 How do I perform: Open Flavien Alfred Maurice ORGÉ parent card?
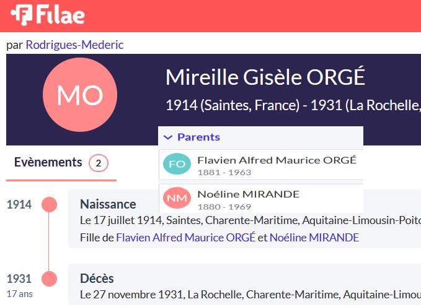(261, 165)
